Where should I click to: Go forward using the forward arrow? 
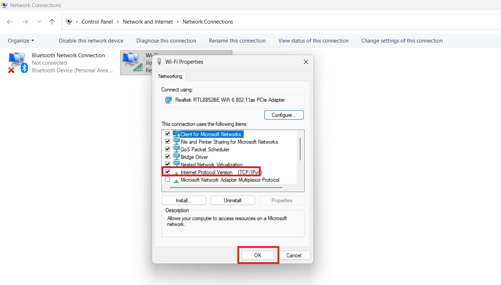[x=25, y=22]
